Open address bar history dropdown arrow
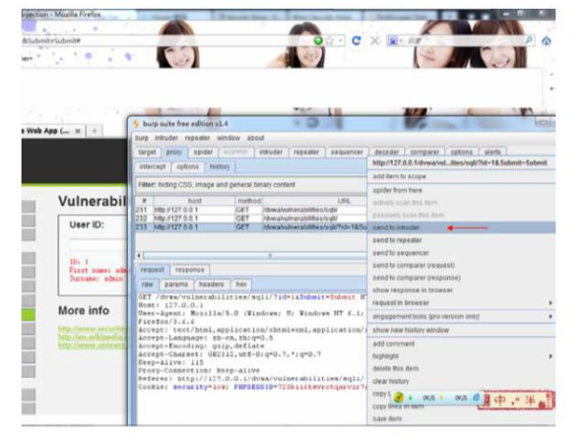Image resolution: width=585 pixels, height=441 pixels. point(340,40)
